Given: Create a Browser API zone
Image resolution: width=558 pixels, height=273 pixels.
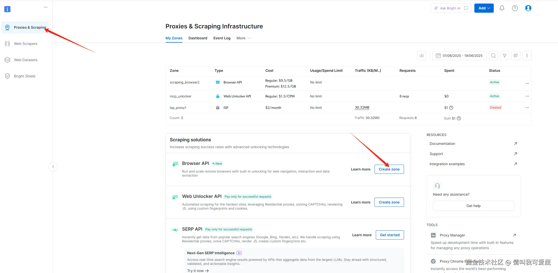Looking at the screenshot, I should (x=389, y=169).
